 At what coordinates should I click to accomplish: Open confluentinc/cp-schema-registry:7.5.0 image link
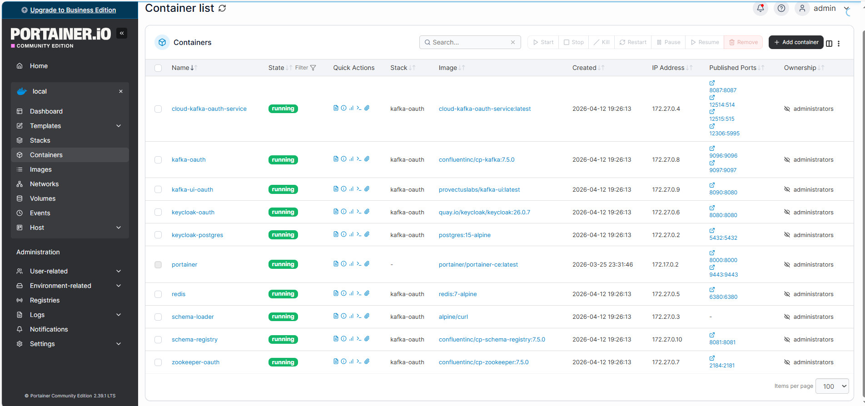click(492, 339)
